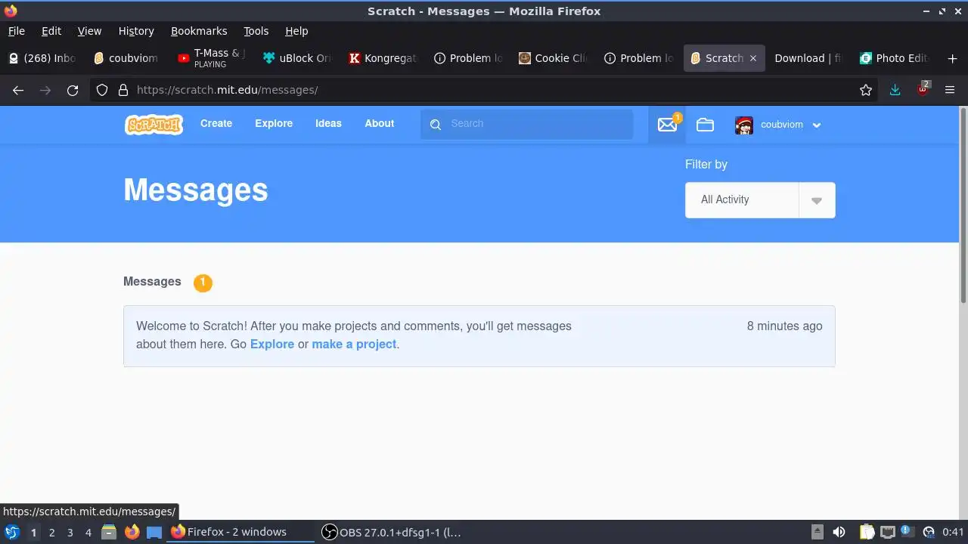Switch to the Kongregate tab

[x=382, y=58]
